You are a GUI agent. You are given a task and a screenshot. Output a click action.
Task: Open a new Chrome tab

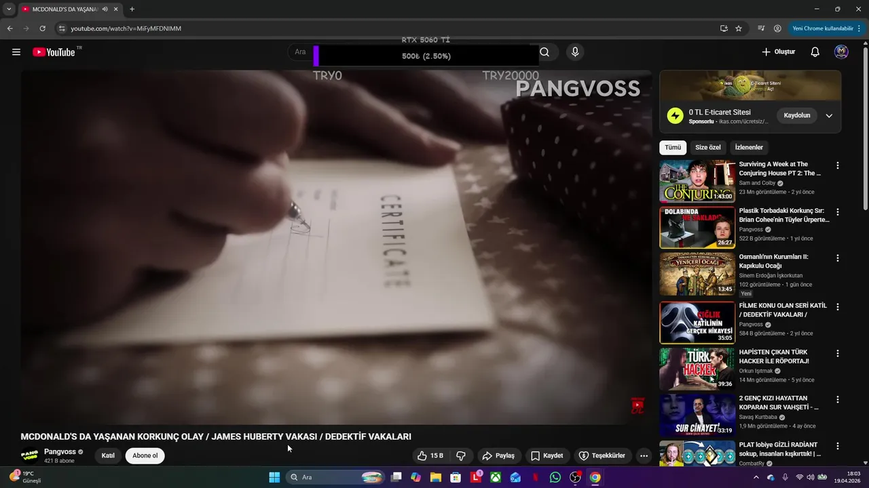[x=132, y=9]
